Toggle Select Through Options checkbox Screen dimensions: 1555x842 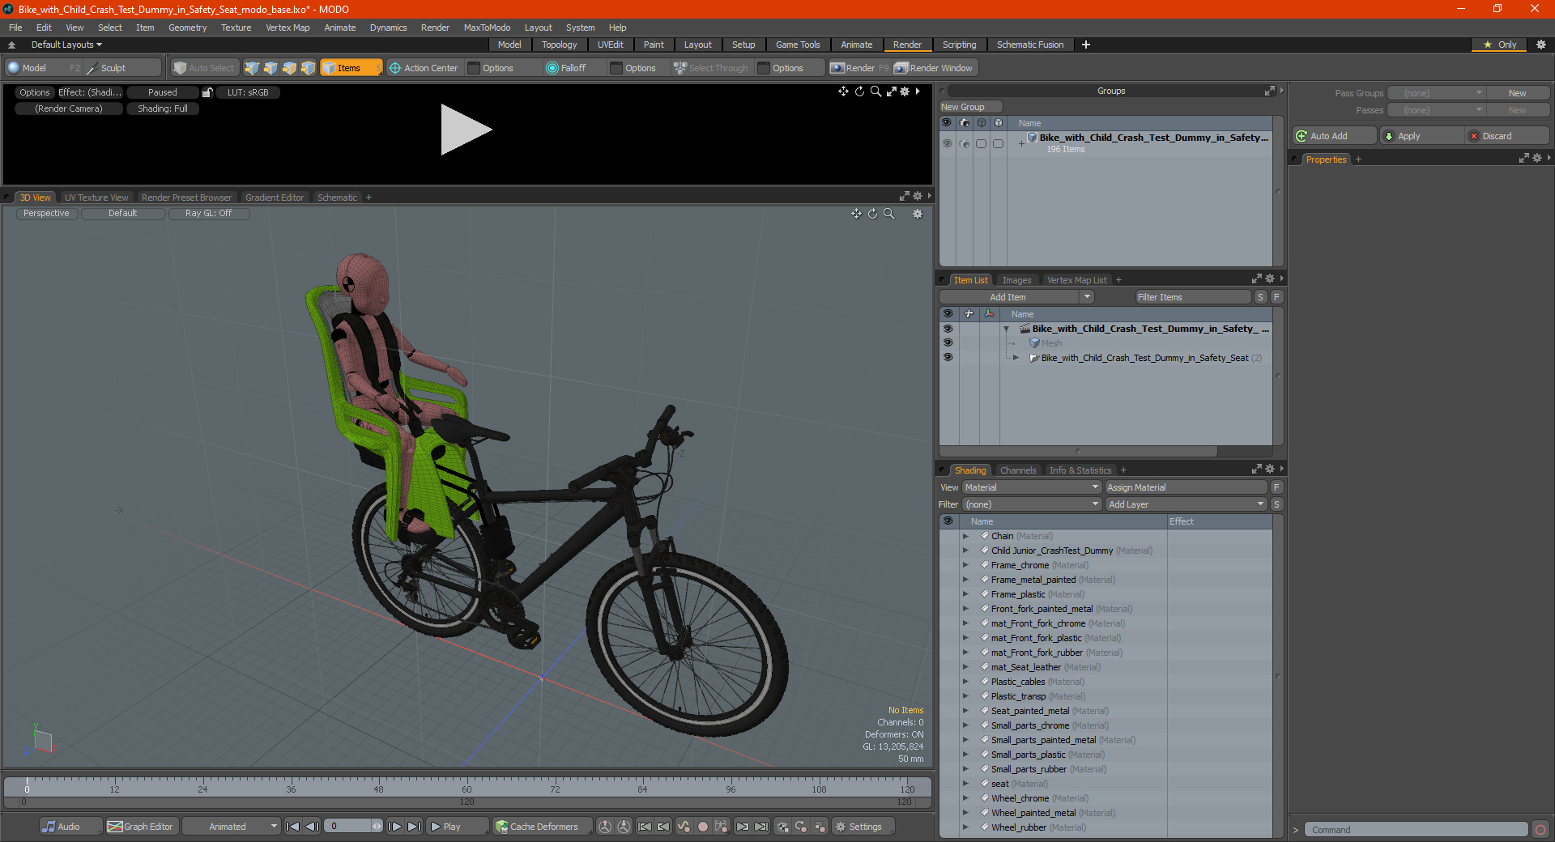pyautogui.click(x=764, y=68)
